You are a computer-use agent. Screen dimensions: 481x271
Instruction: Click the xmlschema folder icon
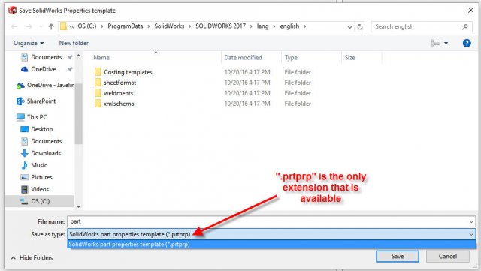[98, 104]
